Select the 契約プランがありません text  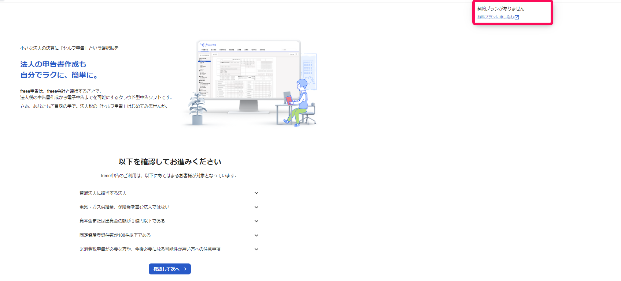pyautogui.click(x=501, y=9)
